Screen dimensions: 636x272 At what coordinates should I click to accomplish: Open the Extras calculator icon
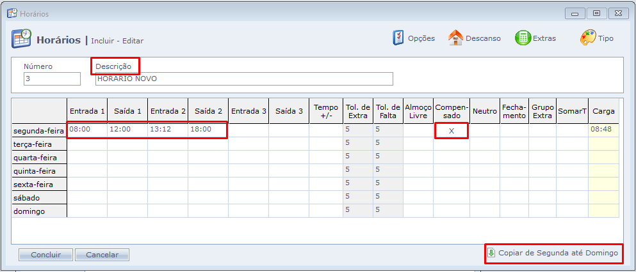coord(523,38)
